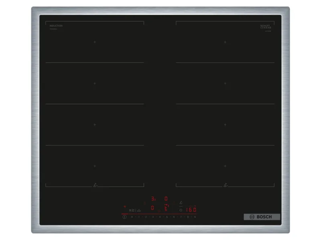
Task: Tap the red Wi-Fi indicator icon
Action: click(x=125, y=206)
